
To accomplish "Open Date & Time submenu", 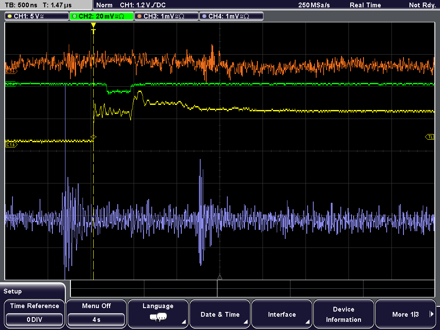I will pyautogui.click(x=220, y=313).
